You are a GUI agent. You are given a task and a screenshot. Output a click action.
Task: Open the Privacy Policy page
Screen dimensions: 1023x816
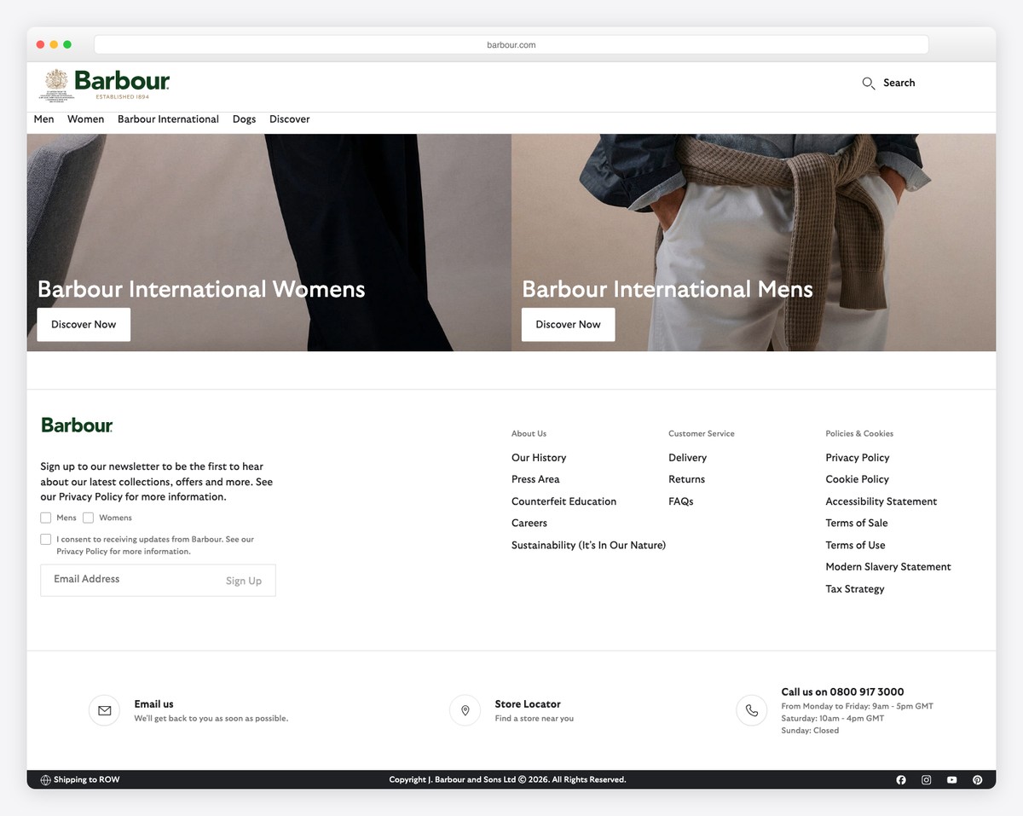(x=857, y=457)
